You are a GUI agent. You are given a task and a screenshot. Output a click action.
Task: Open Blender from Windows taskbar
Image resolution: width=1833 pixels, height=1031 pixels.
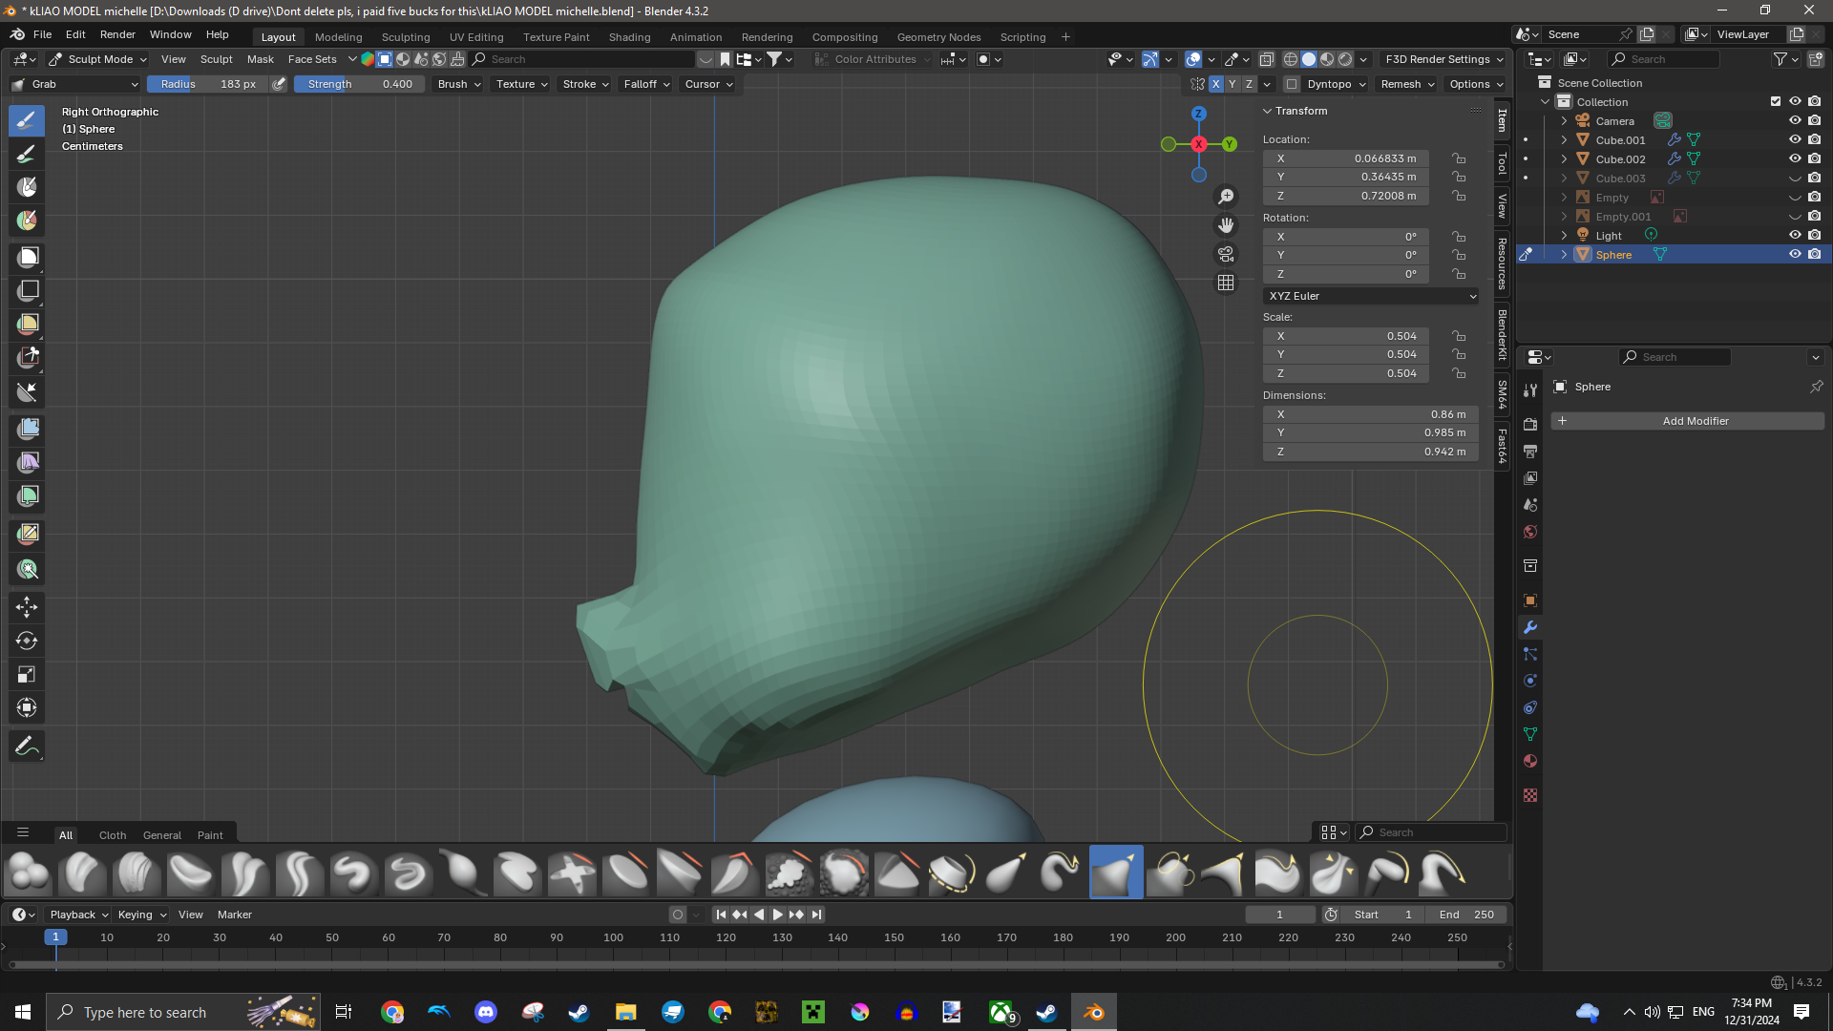click(1094, 1012)
